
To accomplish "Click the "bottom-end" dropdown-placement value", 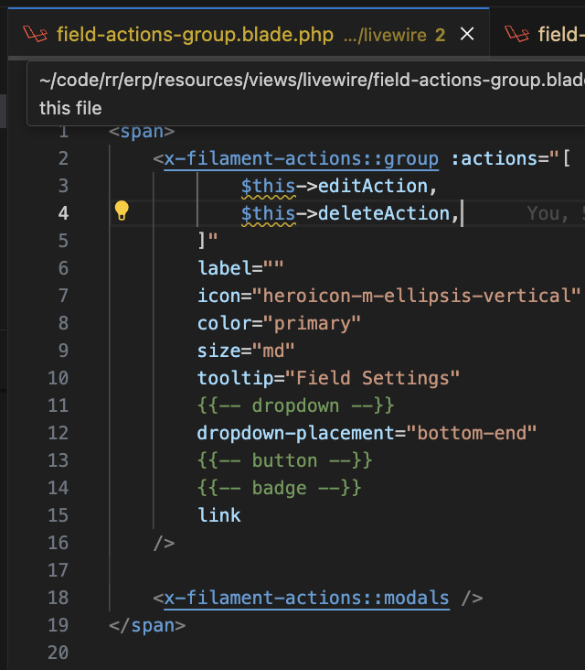I will (x=472, y=433).
